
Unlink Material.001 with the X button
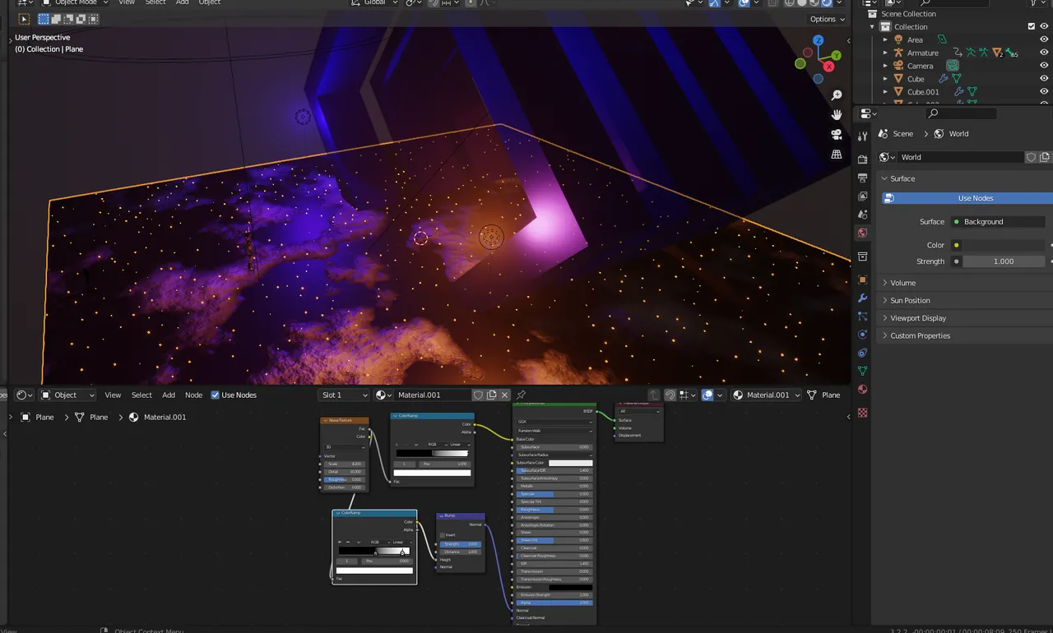505,395
